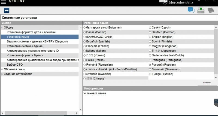218x116 pixels.
Task: Select the Выбор СТО entry
Action: click(15, 65)
